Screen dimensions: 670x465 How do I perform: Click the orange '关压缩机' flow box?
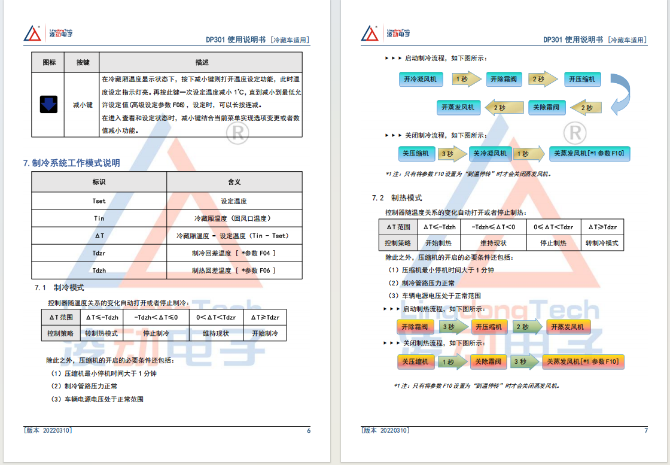click(415, 361)
